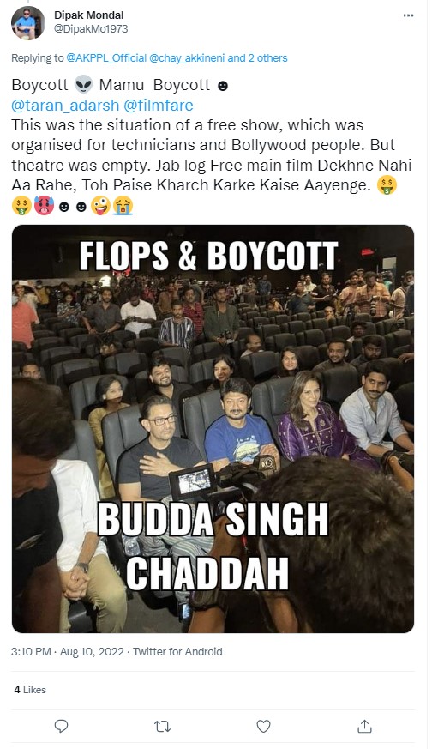Open the three-dot more options menu

click(408, 15)
